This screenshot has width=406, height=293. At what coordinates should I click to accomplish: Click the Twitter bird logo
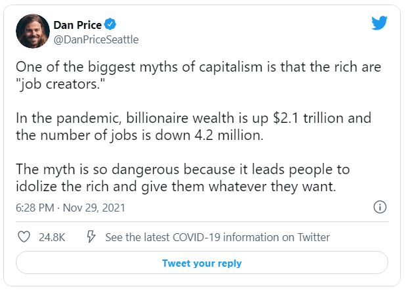point(379,23)
